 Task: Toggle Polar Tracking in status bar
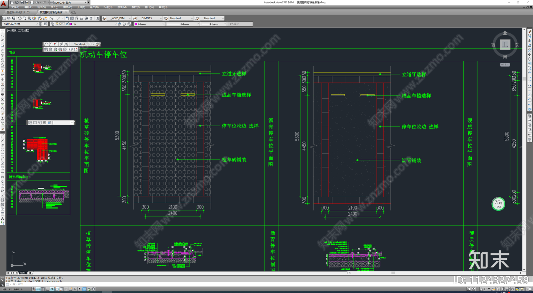tap(52, 289)
